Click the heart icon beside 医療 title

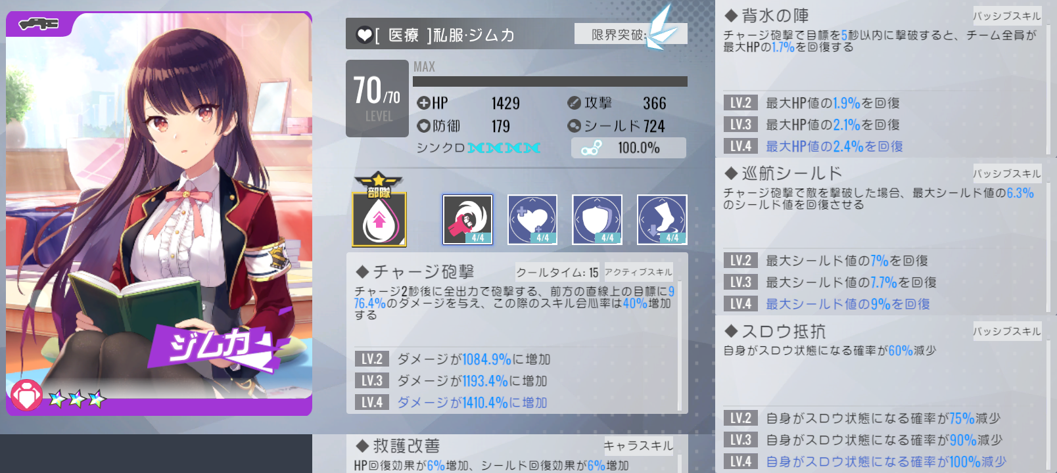(x=364, y=35)
